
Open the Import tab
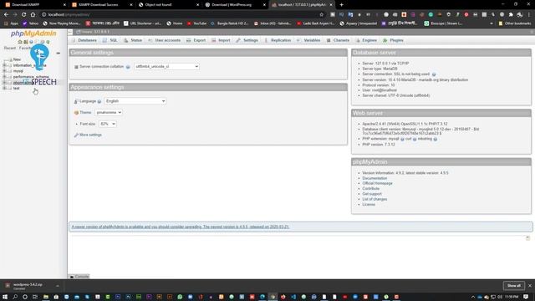tap(221, 40)
